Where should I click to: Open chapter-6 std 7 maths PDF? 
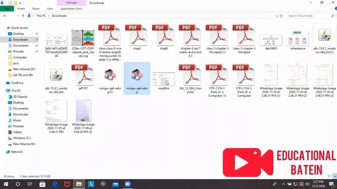click(190, 41)
